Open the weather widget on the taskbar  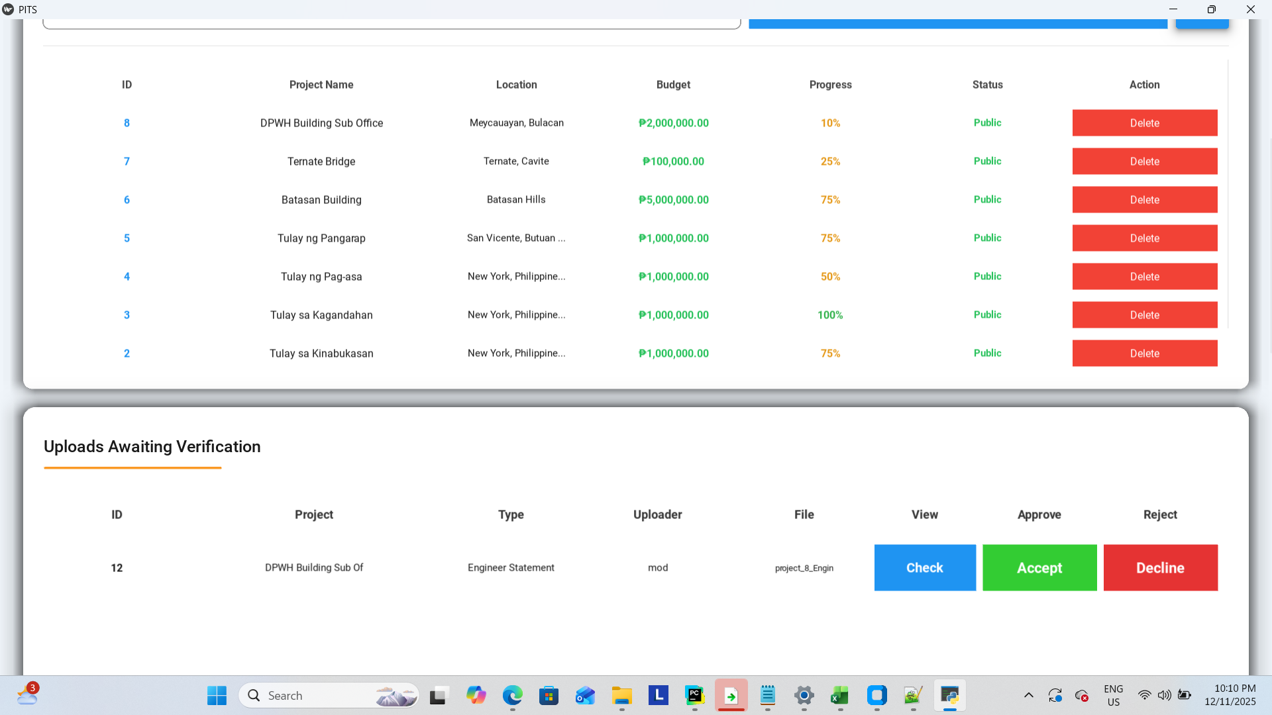(x=27, y=694)
